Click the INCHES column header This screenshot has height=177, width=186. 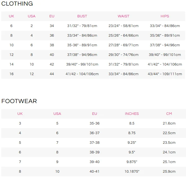pyautogui.click(x=132, y=114)
